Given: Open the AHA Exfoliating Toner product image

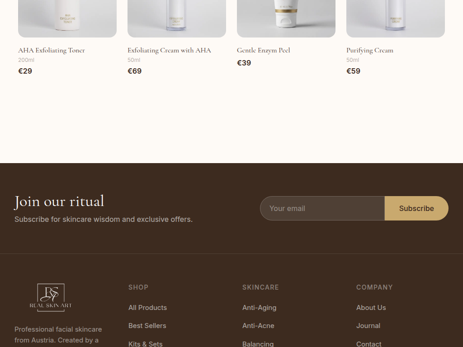Looking at the screenshot, I should [67, 19].
